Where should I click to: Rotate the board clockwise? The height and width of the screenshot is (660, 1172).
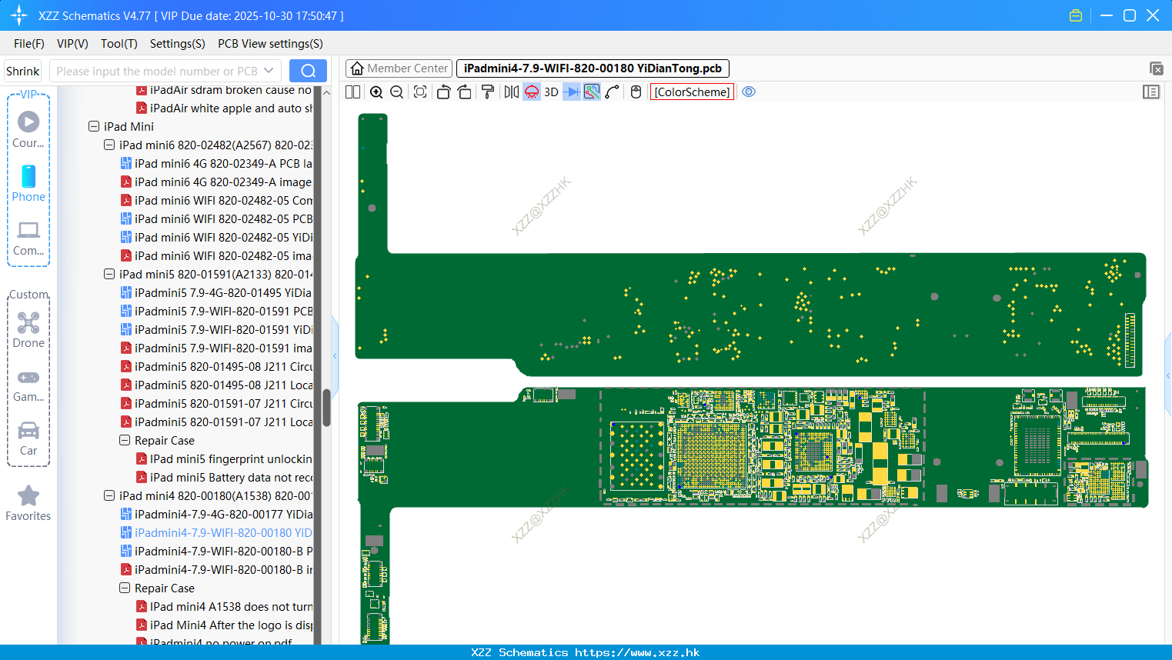point(464,92)
